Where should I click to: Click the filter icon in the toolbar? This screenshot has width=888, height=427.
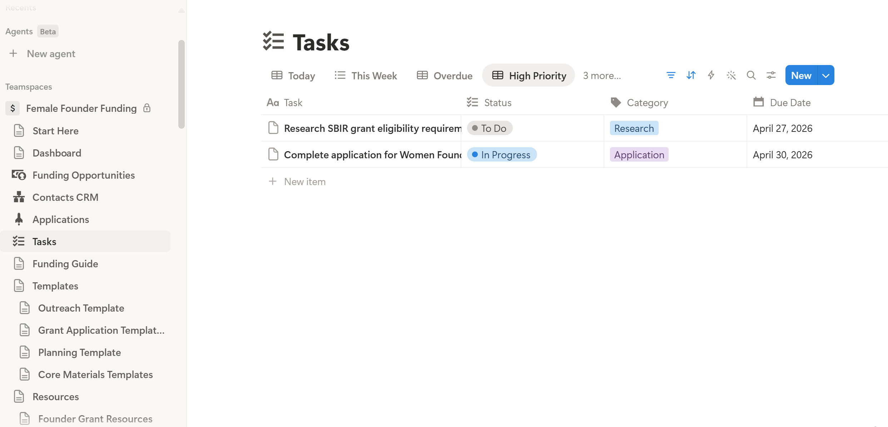[x=671, y=75]
